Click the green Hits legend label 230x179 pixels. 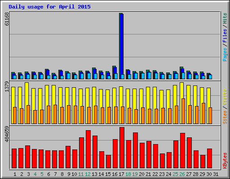[225, 18]
